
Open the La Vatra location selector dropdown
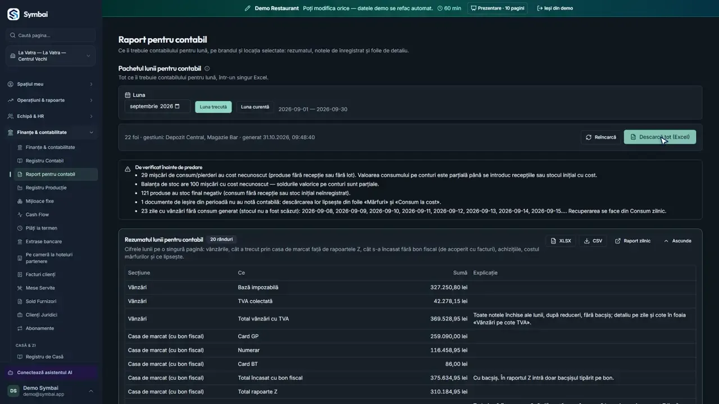pos(51,56)
